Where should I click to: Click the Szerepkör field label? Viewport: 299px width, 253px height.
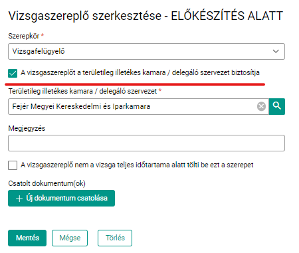[24, 36]
